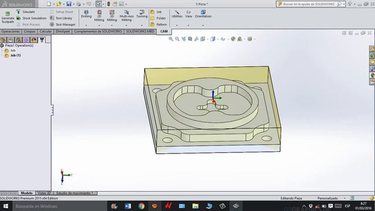This screenshot has width=375, height=211.
Task: Click the Open file icon
Action: 59,4
